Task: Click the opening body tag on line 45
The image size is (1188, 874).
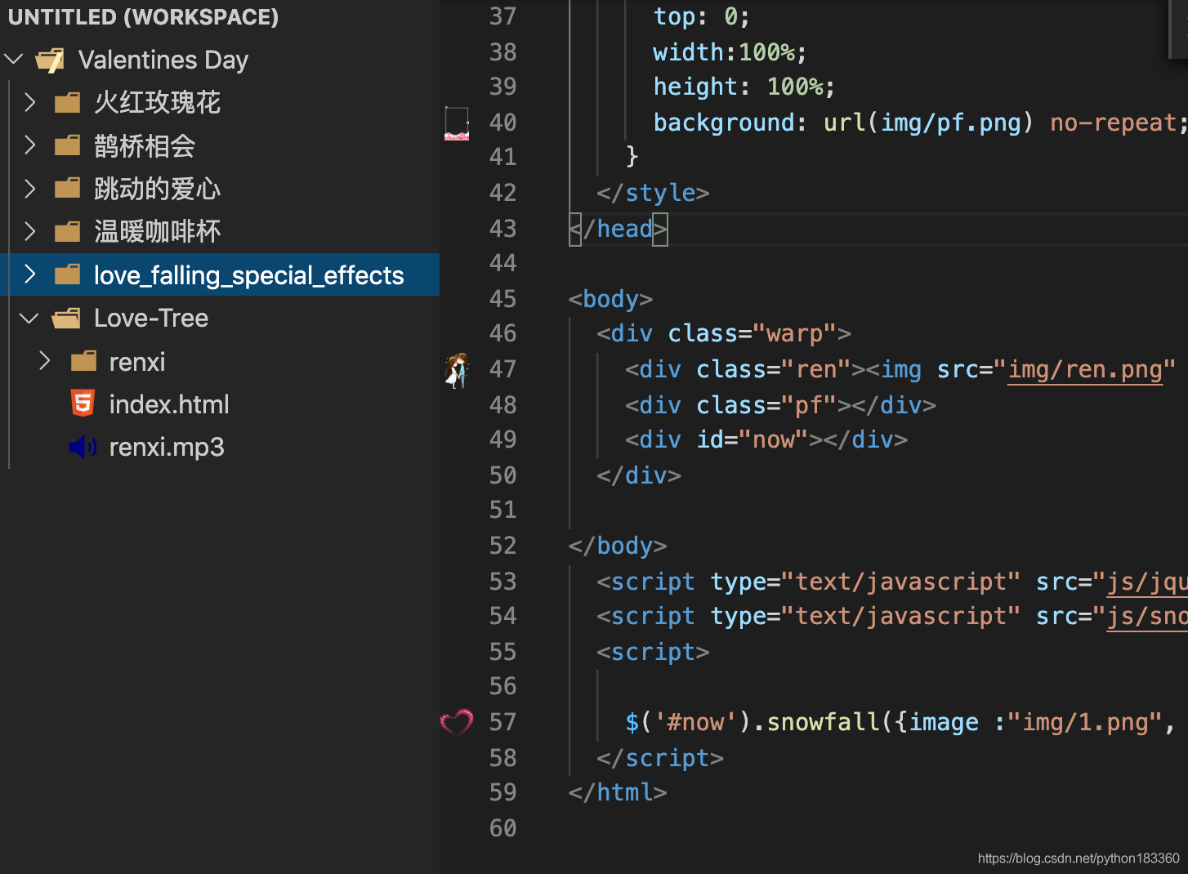Action: pyautogui.click(x=610, y=299)
